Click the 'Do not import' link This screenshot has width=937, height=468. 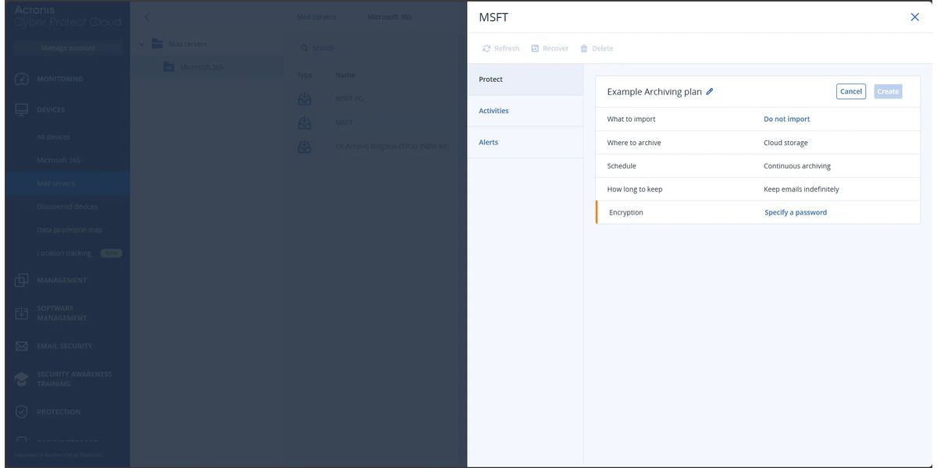pos(786,119)
